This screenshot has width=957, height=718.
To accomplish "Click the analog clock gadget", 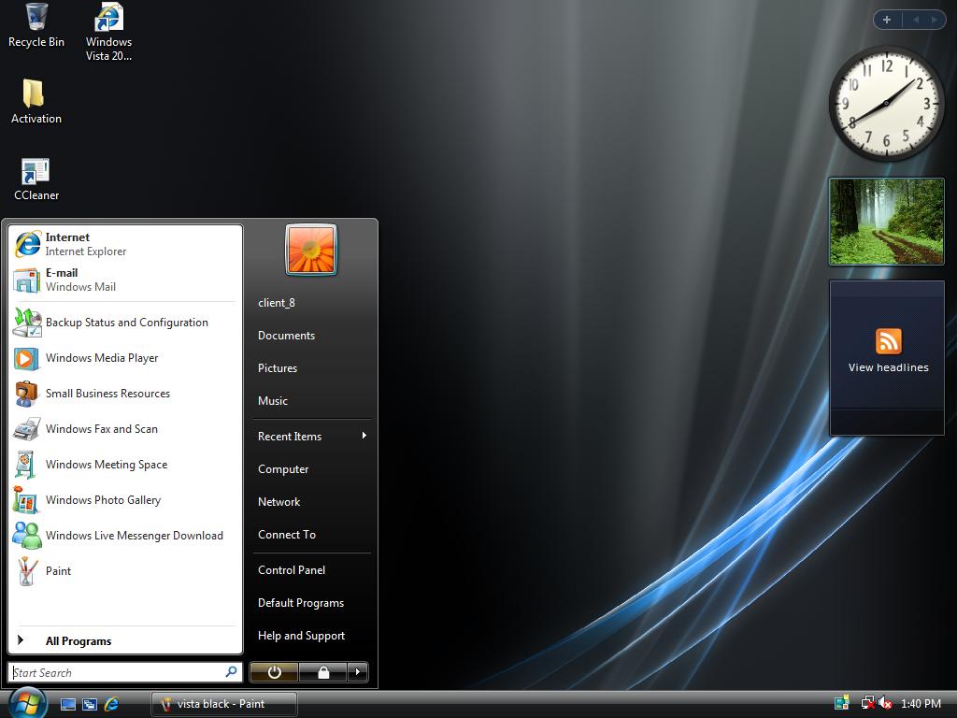I will 886,103.
